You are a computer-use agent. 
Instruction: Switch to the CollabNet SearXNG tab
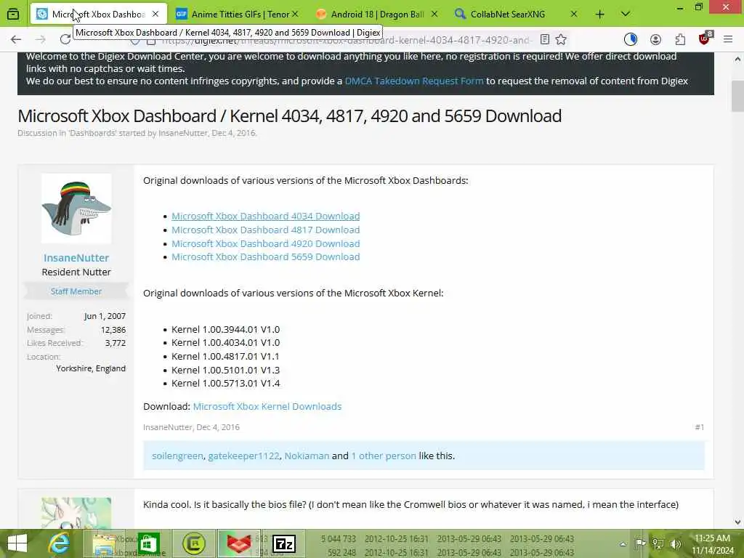click(517, 15)
